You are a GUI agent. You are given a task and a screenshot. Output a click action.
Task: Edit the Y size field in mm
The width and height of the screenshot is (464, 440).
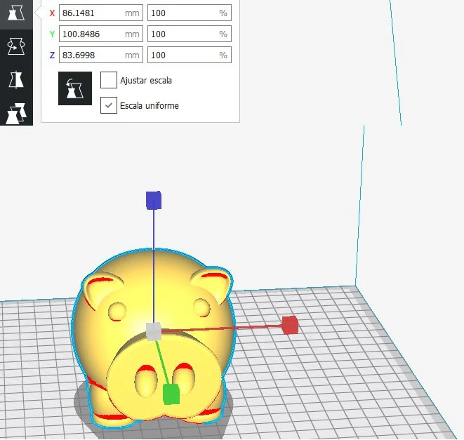pos(101,34)
